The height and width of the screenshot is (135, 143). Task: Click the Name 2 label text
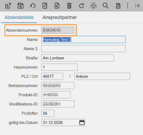point(31,49)
